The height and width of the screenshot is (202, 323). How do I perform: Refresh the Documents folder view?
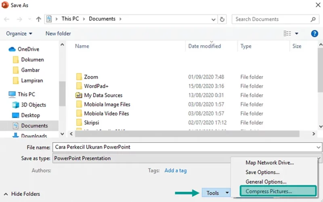[222, 19]
